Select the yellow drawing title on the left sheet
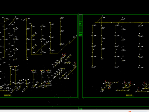Image resolution: width=149 pixels, height=112 pixels. (7, 95)
